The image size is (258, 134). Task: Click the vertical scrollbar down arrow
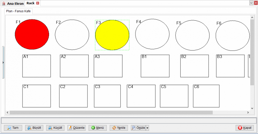pos(252,108)
